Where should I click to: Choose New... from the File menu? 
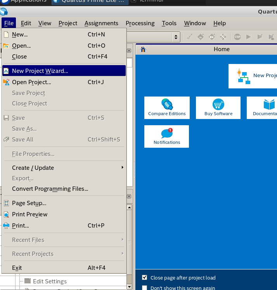[x=64, y=35]
